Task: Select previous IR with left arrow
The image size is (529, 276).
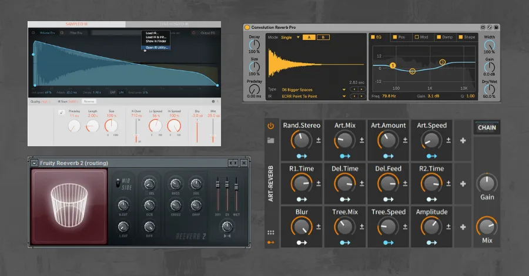Action: (354, 96)
